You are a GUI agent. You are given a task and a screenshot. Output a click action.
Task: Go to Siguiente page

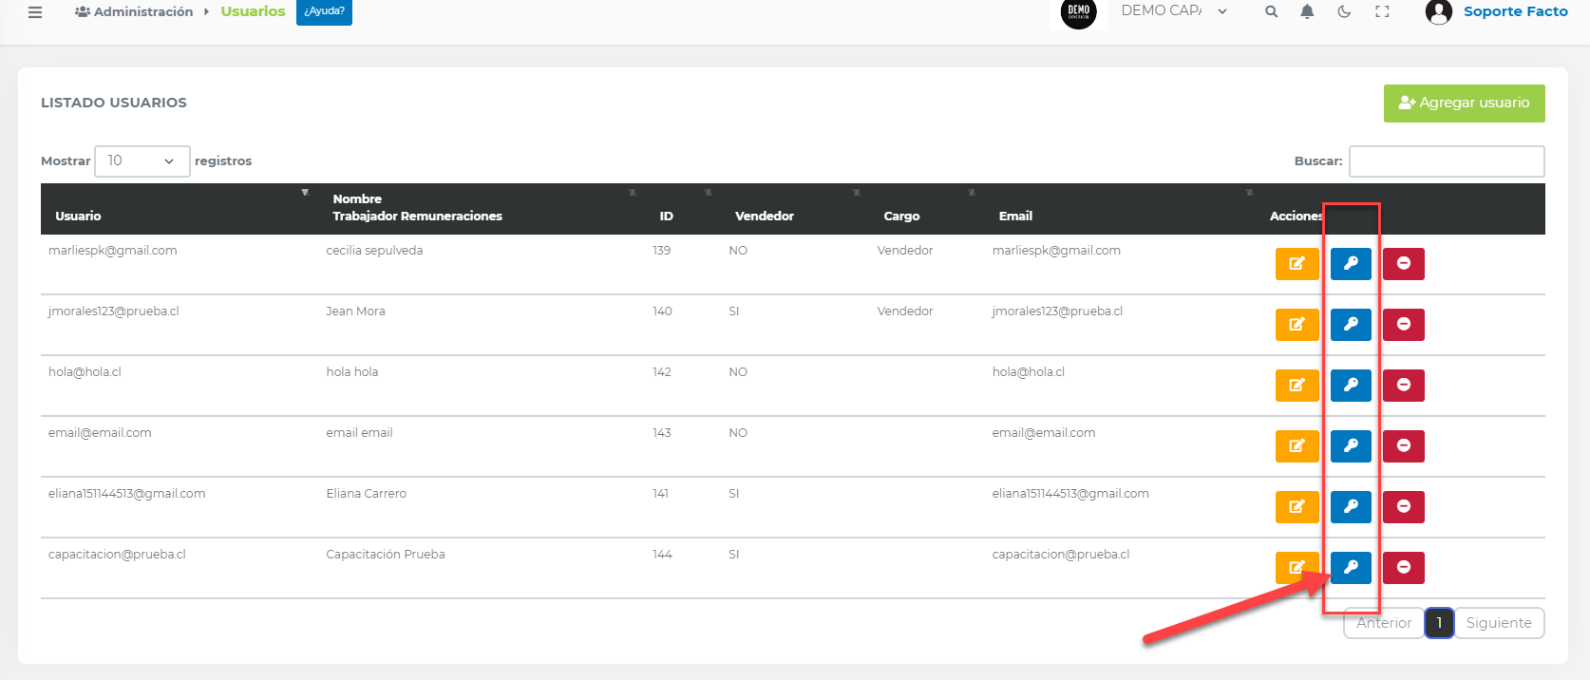point(1498,623)
